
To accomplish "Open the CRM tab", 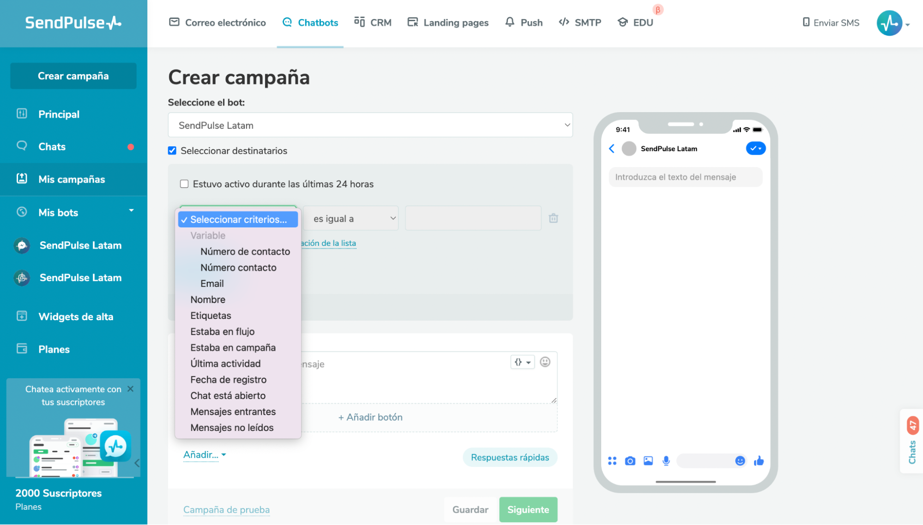I will (373, 23).
